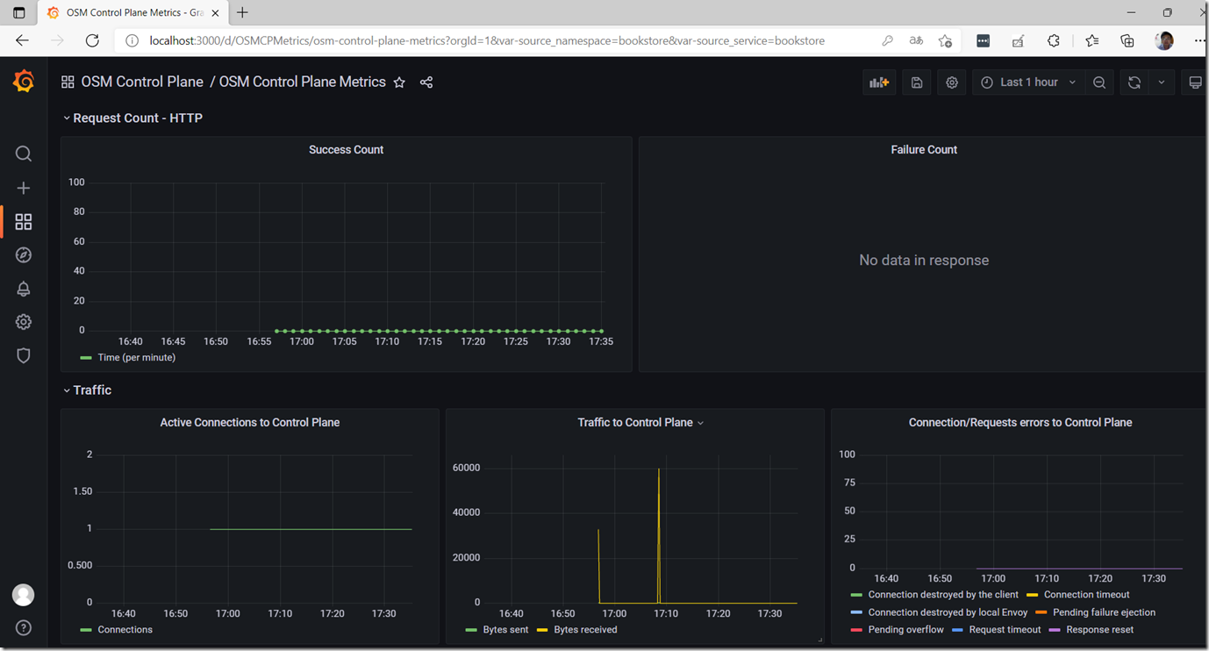View site information icon in address bar
The width and height of the screenshot is (1209, 651).
click(x=132, y=40)
